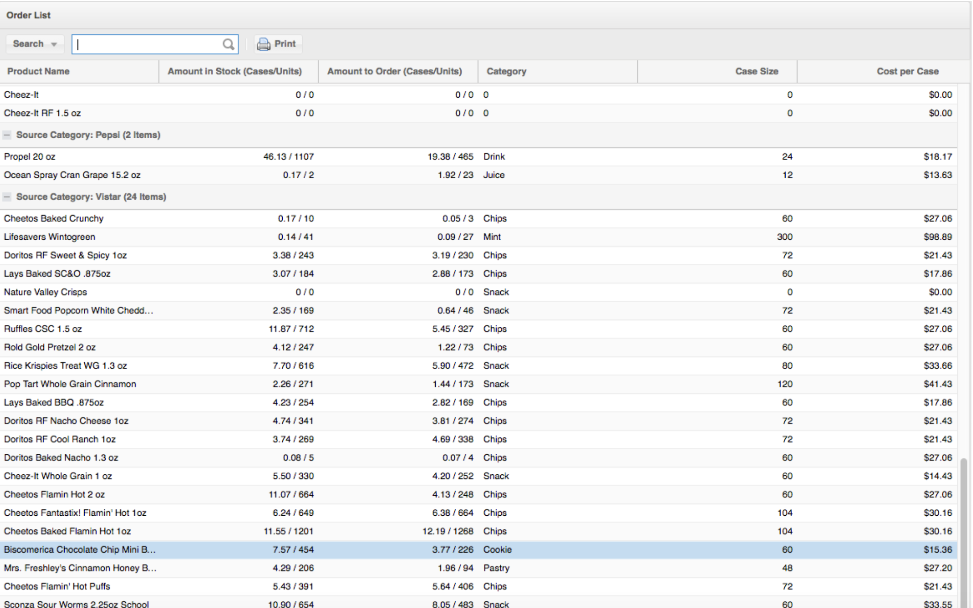Select Cheetos Flamin' Hot Puffs row
This screenshot has width=973, height=608.
click(x=478, y=586)
